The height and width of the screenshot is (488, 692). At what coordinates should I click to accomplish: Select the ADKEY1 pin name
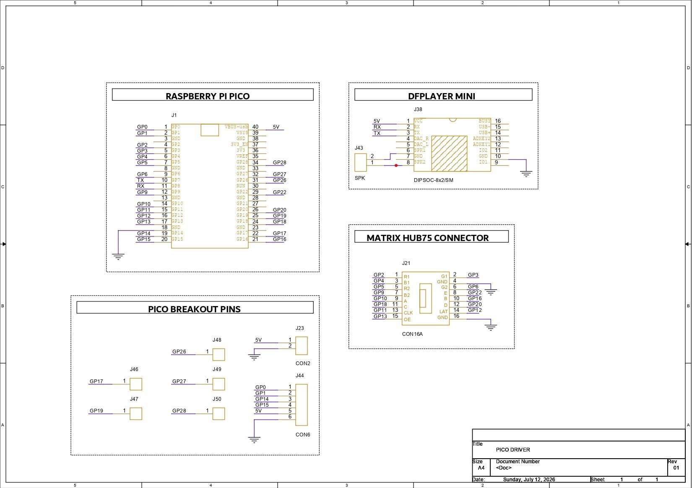point(481,144)
